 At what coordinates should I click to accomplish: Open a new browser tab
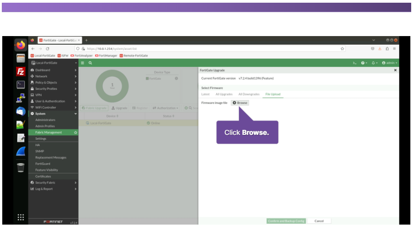coord(86,40)
